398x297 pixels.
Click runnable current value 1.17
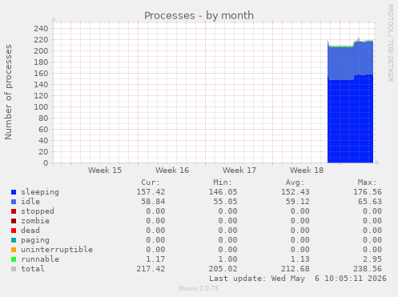pyautogui.click(x=155, y=259)
